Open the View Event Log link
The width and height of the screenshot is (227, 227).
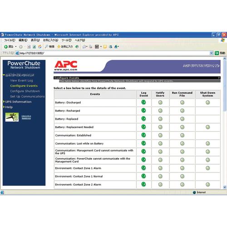click(21, 80)
